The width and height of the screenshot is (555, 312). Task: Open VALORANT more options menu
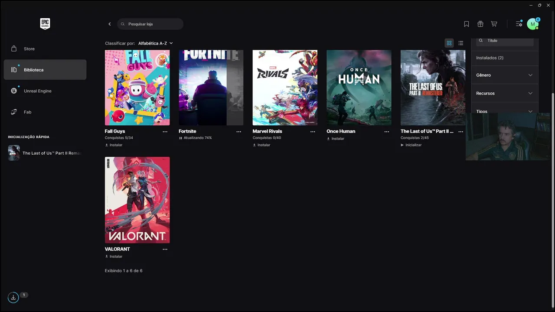(x=165, y=249)
